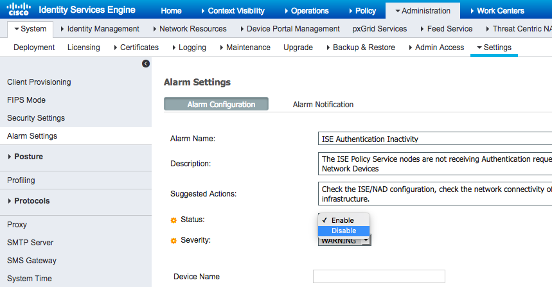Open the Work Centers menu
The height and width of the screenshot is (287, 552).
(497, 11)
